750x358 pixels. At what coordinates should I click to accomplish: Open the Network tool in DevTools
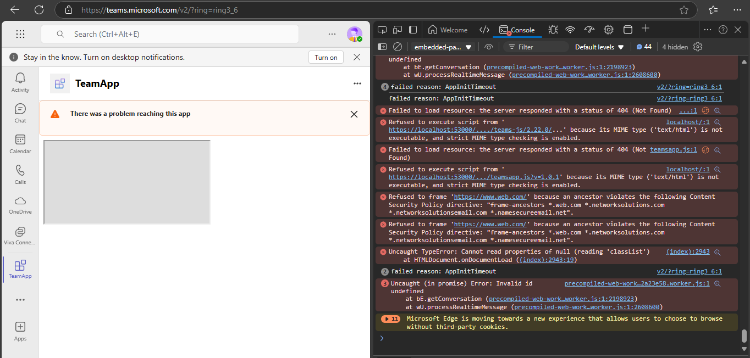point(571,30)
